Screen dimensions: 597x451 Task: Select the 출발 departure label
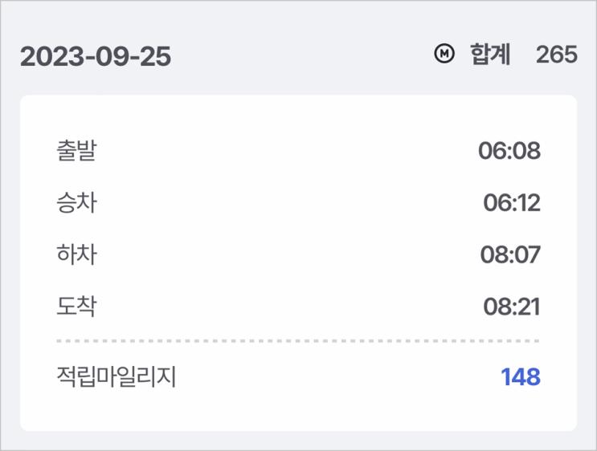pyautogui.click(x=76, y=151)
